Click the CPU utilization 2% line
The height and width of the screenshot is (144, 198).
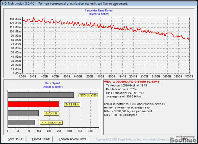[125, 93]
